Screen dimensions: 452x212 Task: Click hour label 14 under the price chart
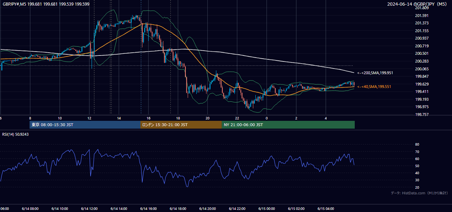click(x=119, y=118)
